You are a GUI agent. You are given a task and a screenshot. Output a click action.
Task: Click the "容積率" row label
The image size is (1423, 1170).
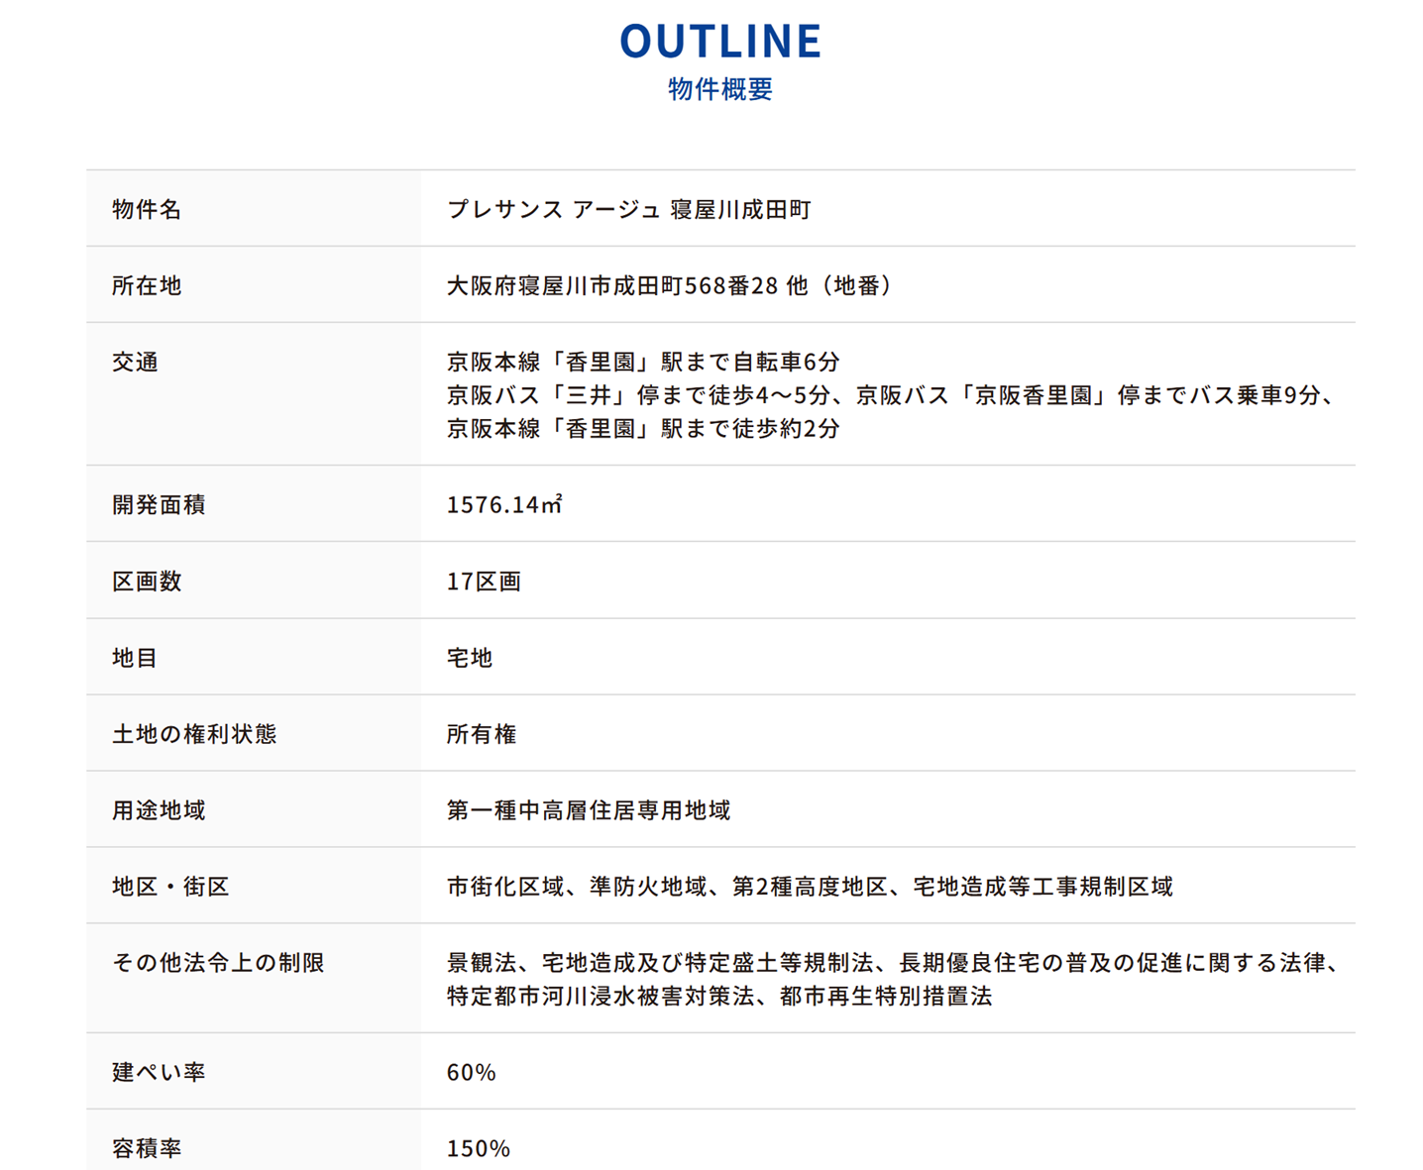point(147,1147)
